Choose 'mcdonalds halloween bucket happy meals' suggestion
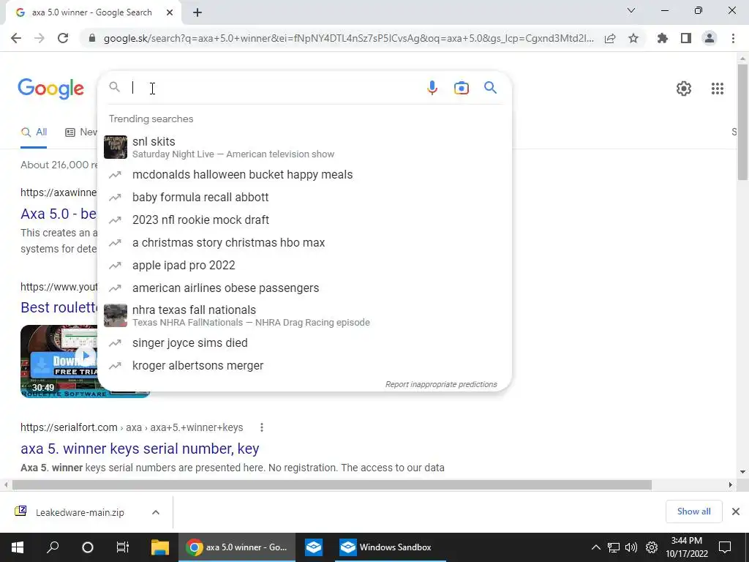This screenshot has height=562, width=749. 304,174
